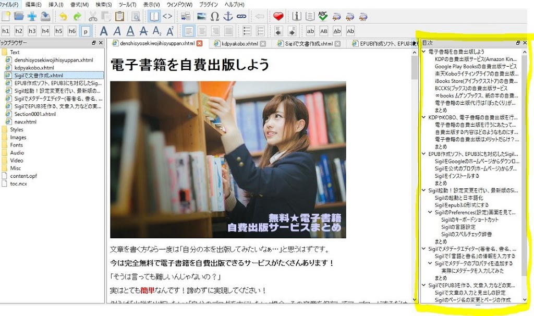Viewport: 534px width, 316px height.
Task: Click the Insert Special Character omega icon
Action: (x=214, y=16)
